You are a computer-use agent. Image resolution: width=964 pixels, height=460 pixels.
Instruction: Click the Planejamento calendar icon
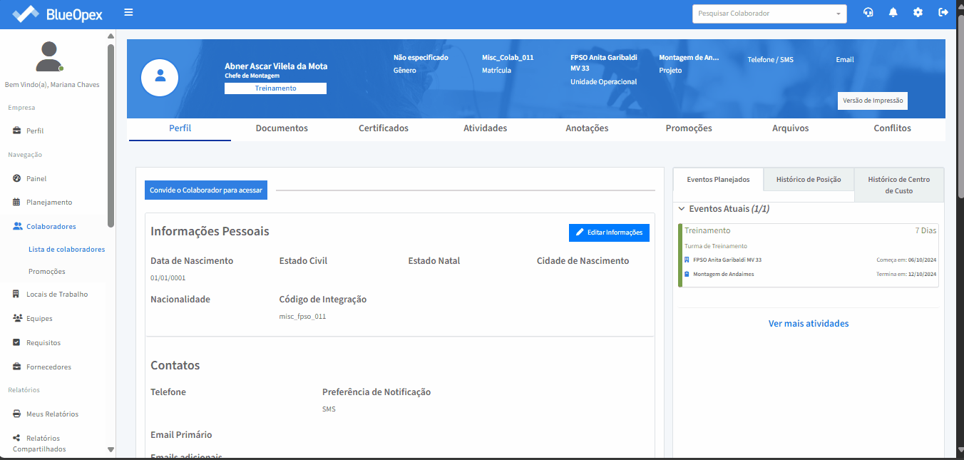(17, 203)
